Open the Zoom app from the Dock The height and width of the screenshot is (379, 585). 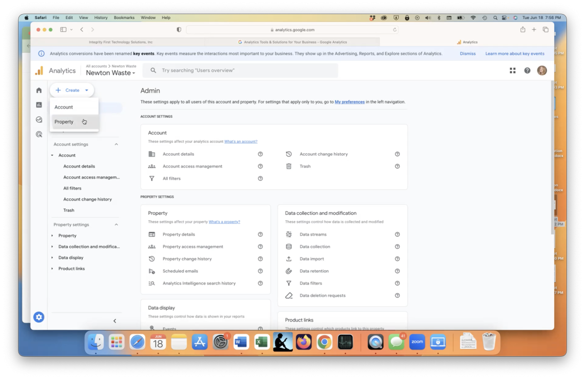(417, 342)
